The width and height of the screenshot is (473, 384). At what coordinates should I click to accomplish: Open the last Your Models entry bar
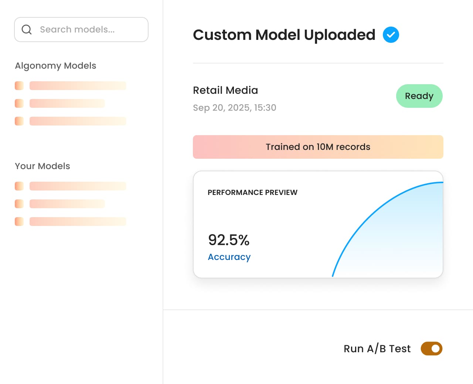click(x=78, y=222)
